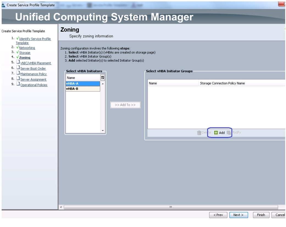Click the Delete trash can icon
Screen dimensions: 286x227
tap(199, 133)
